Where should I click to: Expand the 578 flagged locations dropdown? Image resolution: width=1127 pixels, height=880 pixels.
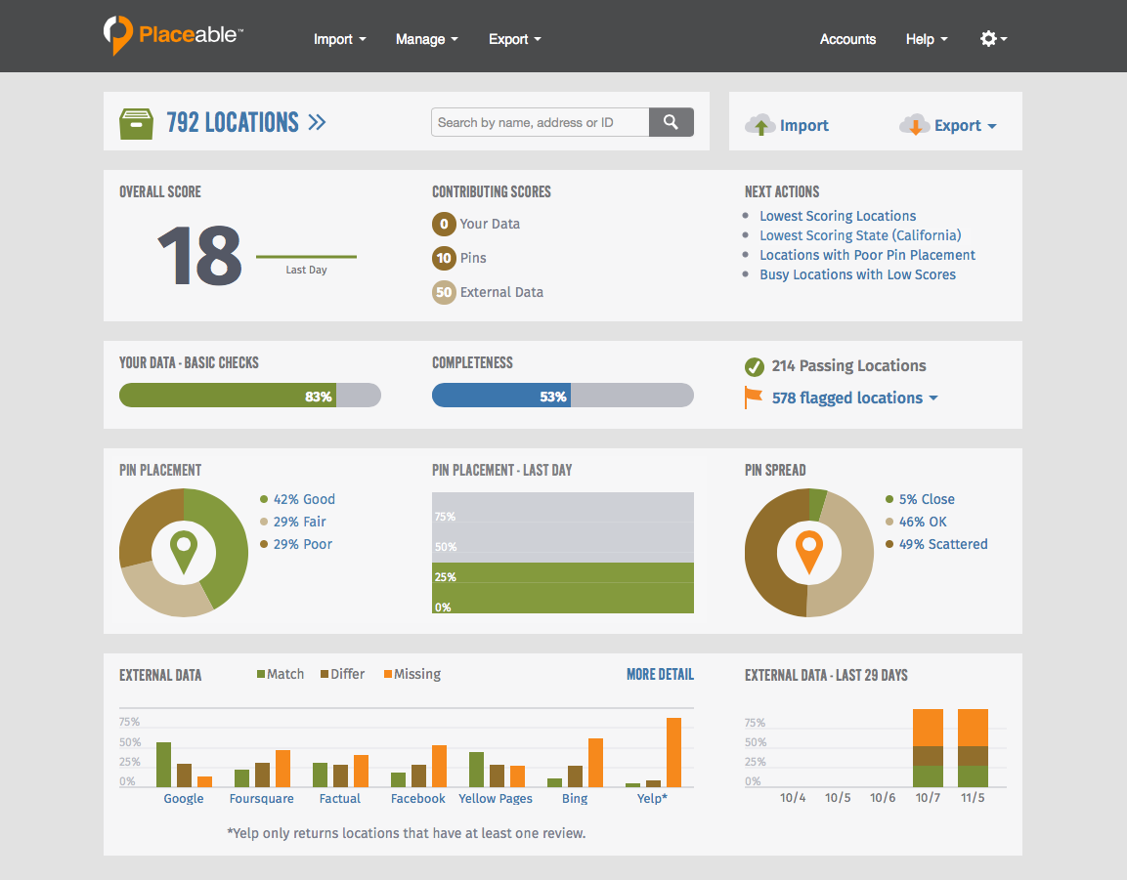coord(933,398)
